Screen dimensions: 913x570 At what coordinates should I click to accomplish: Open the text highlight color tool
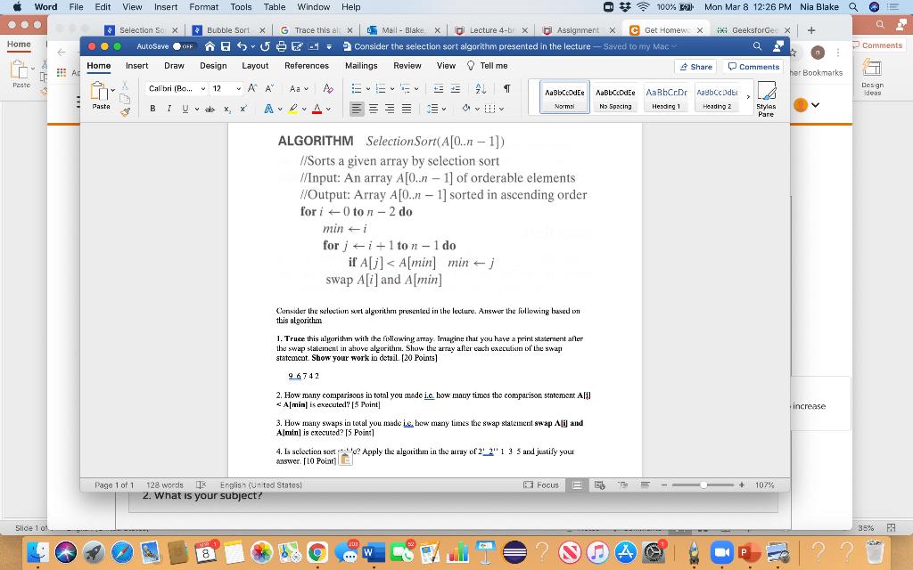coord(293,108)
